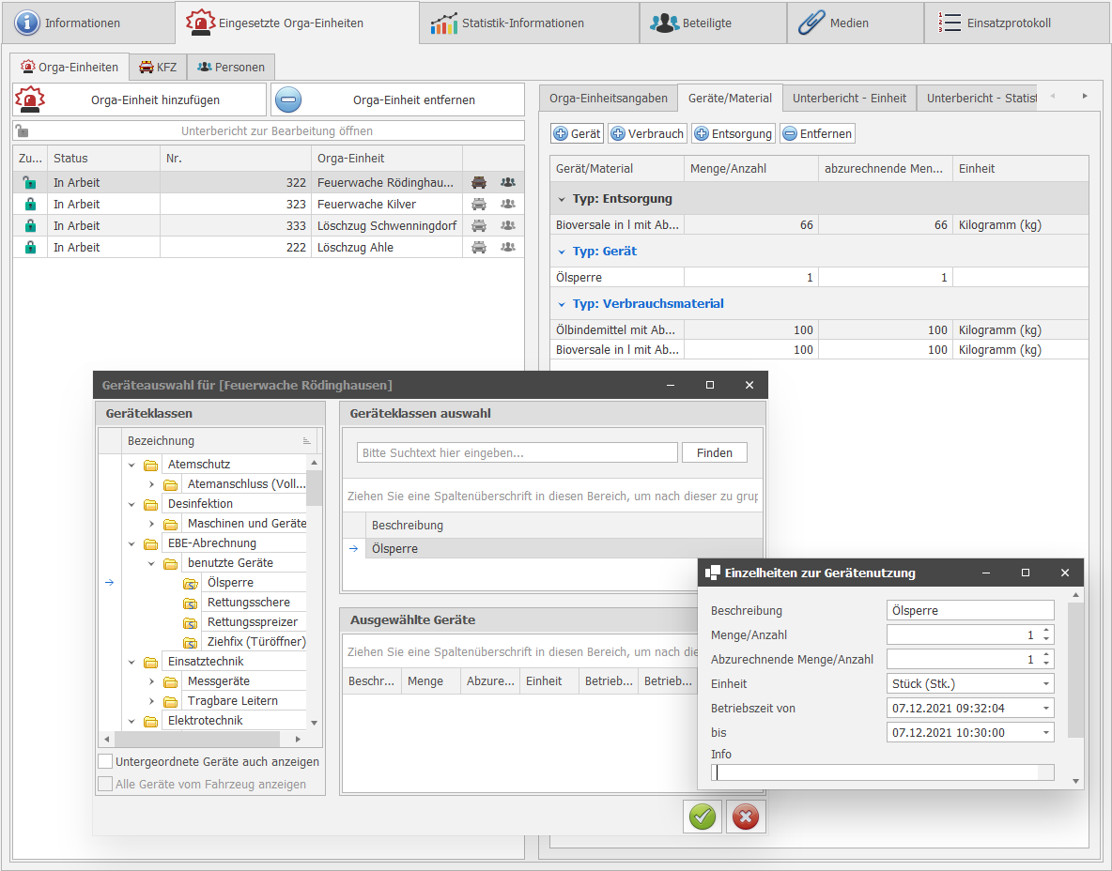Collapse the Atemschutz tree node

click(x=131, y=465)
